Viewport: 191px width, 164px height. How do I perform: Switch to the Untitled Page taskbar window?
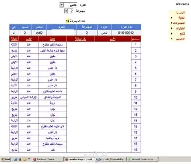(80, 160)
